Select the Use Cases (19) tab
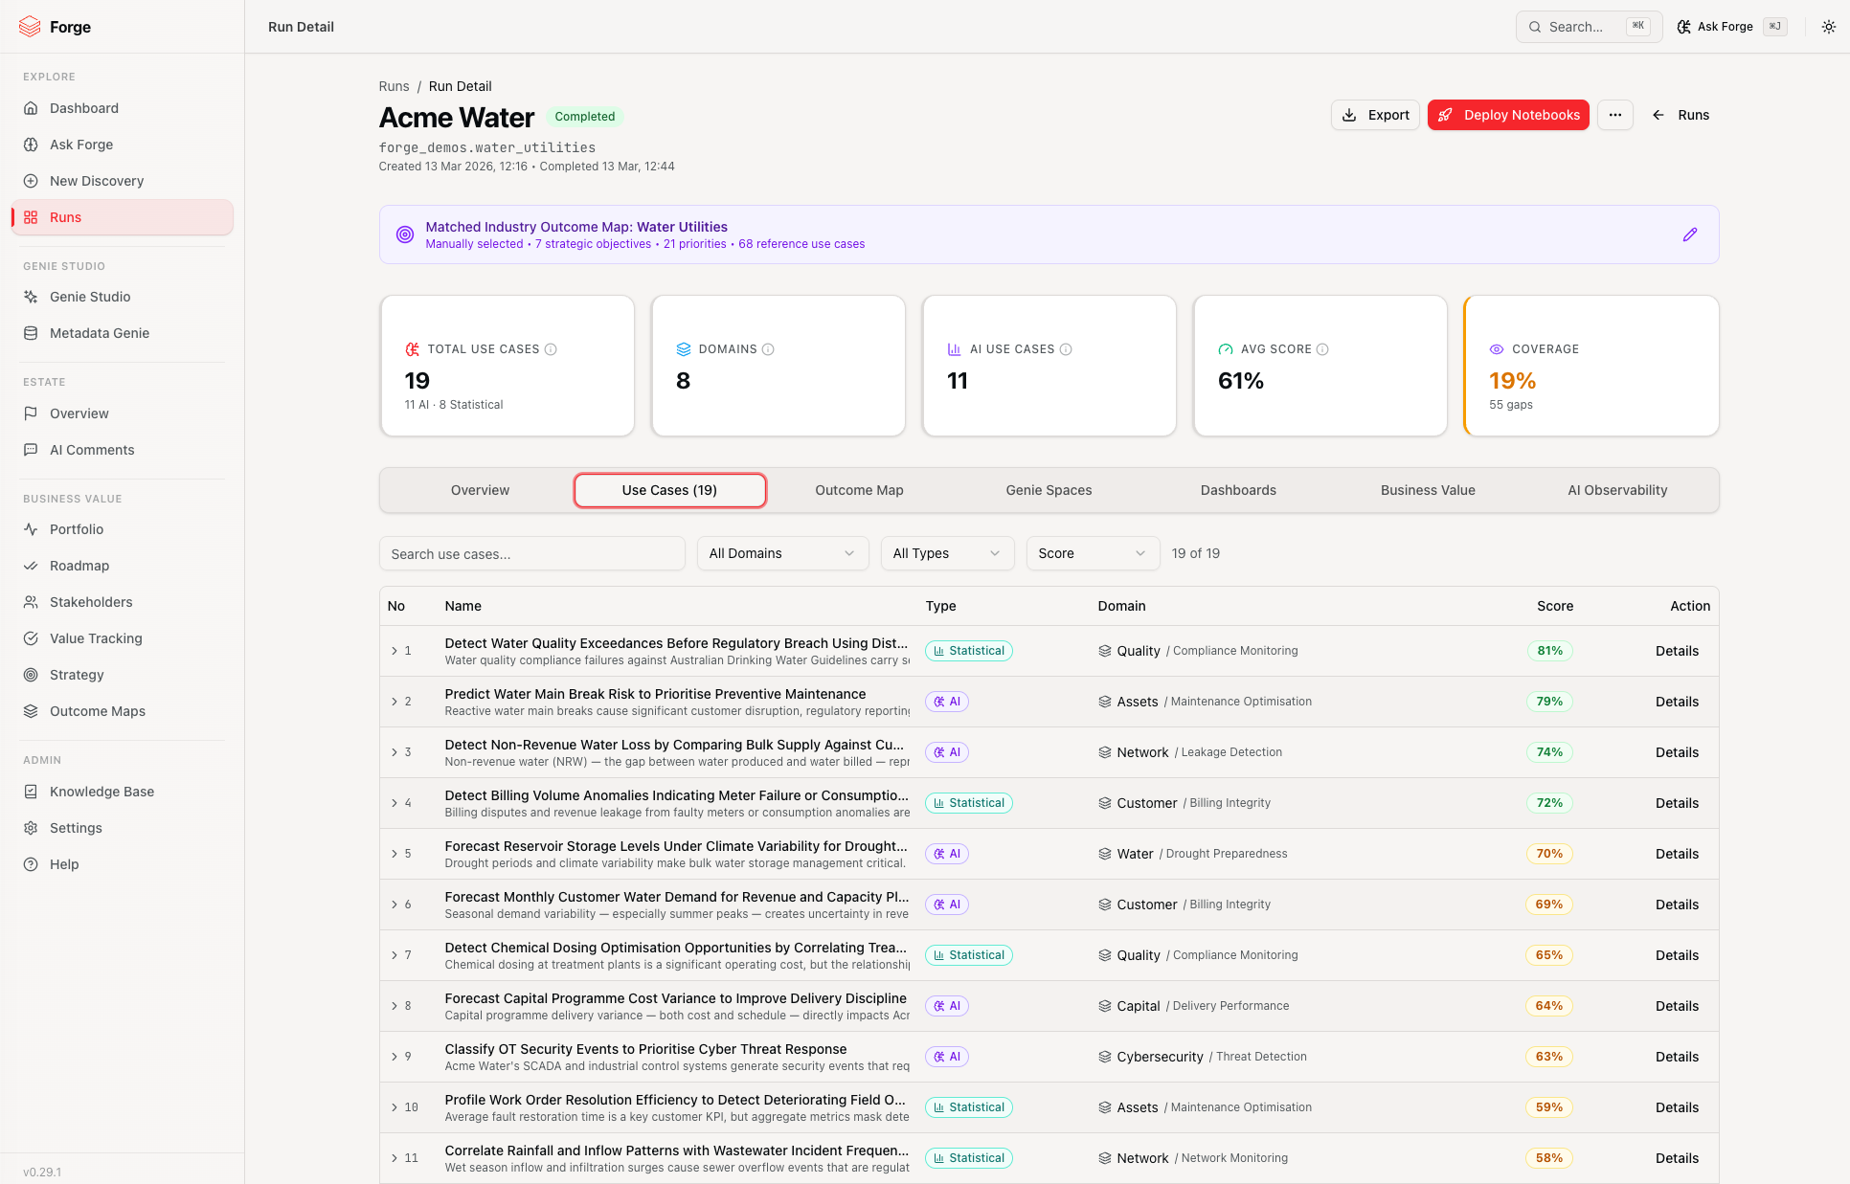Screen dimensions: 1850x1184 tap(669, 490)
